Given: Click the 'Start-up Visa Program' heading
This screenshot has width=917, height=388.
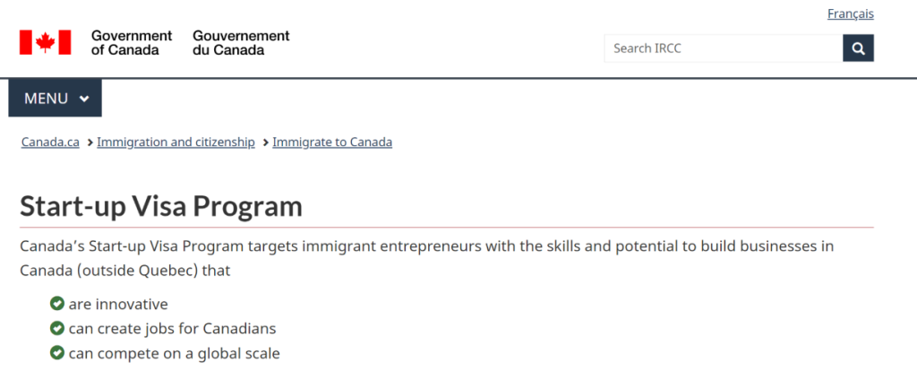Looking at the screenshot, I should pos(161,206).
